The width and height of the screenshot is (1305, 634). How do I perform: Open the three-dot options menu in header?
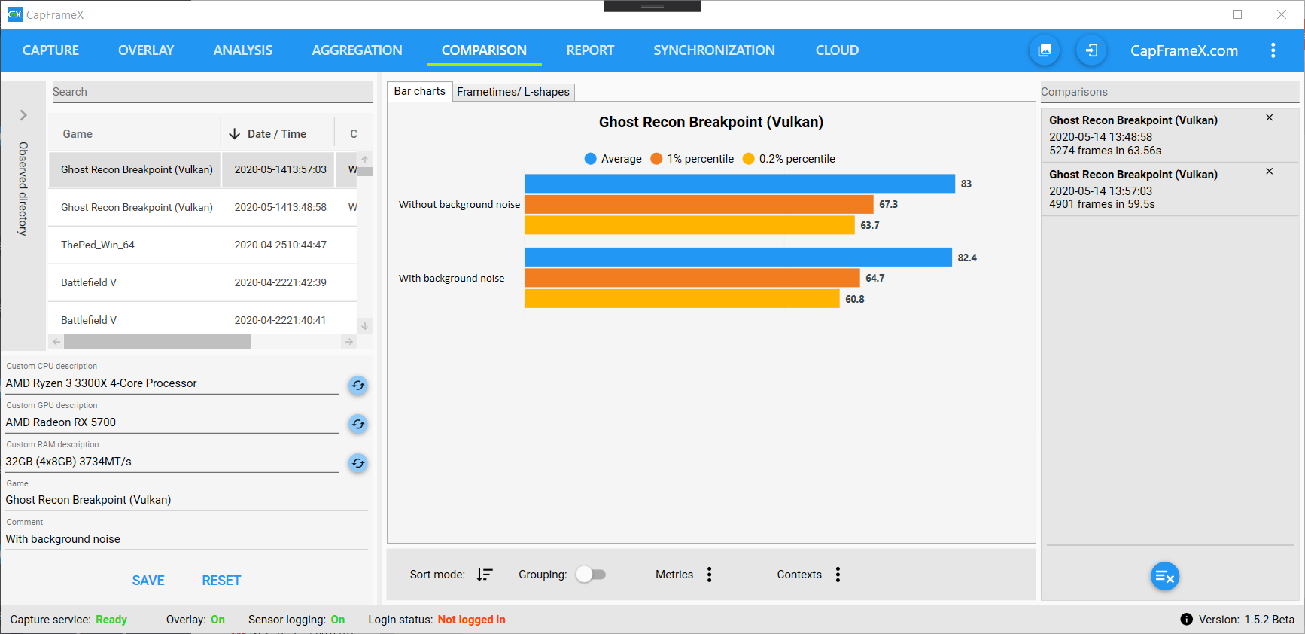pyautogui.click(x=1273, y=50)
